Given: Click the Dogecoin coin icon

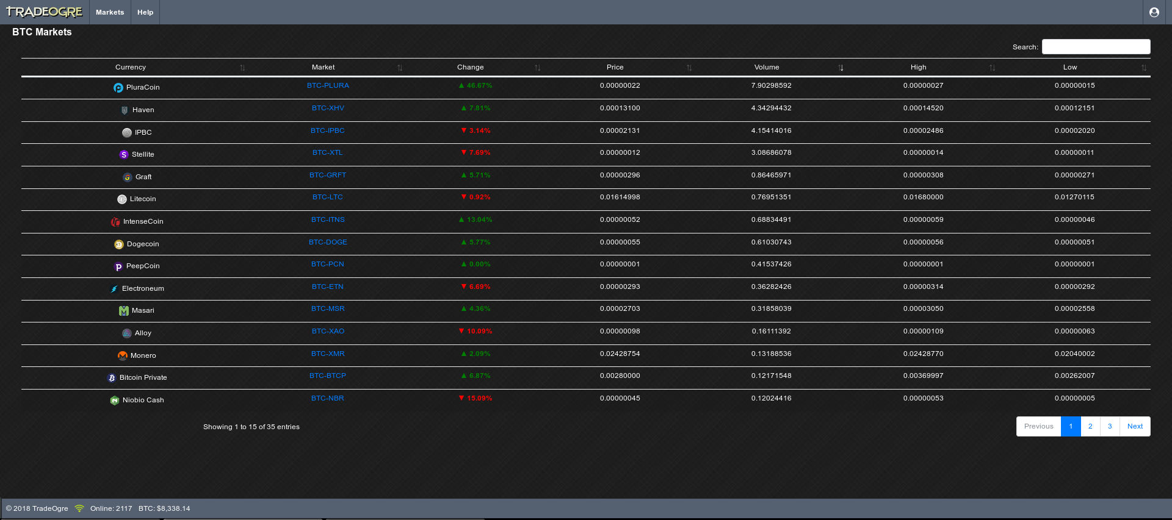Looking at the screenshot, I should tap(119, 244).
